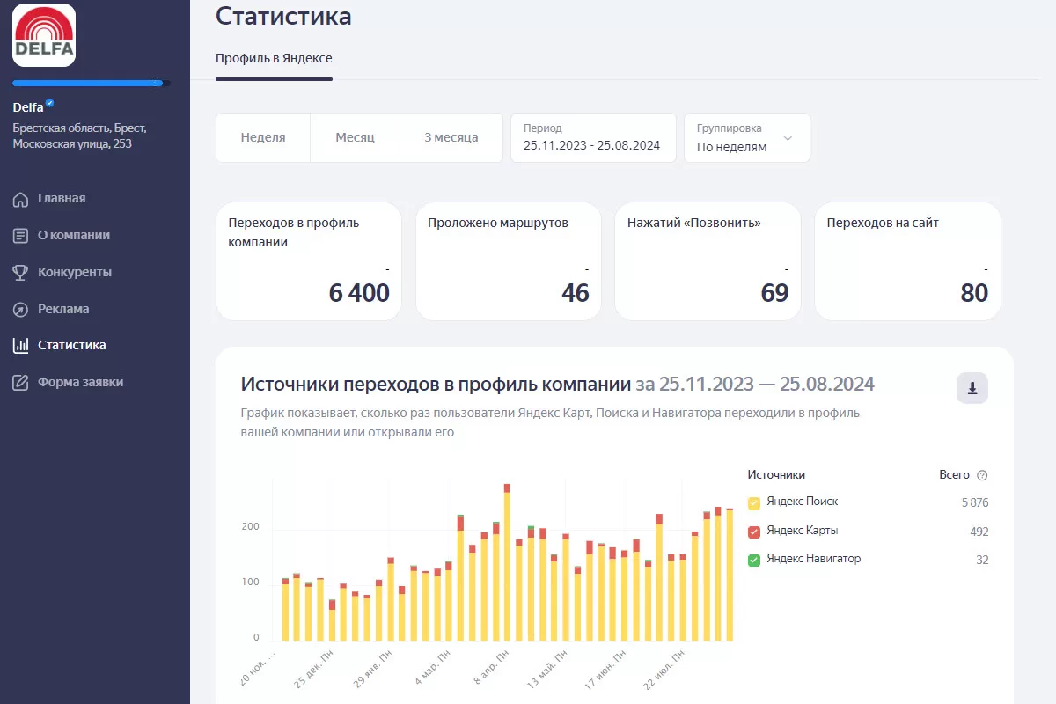
Task: Click the 4 мар. Пн axis label
Action: 432,670
